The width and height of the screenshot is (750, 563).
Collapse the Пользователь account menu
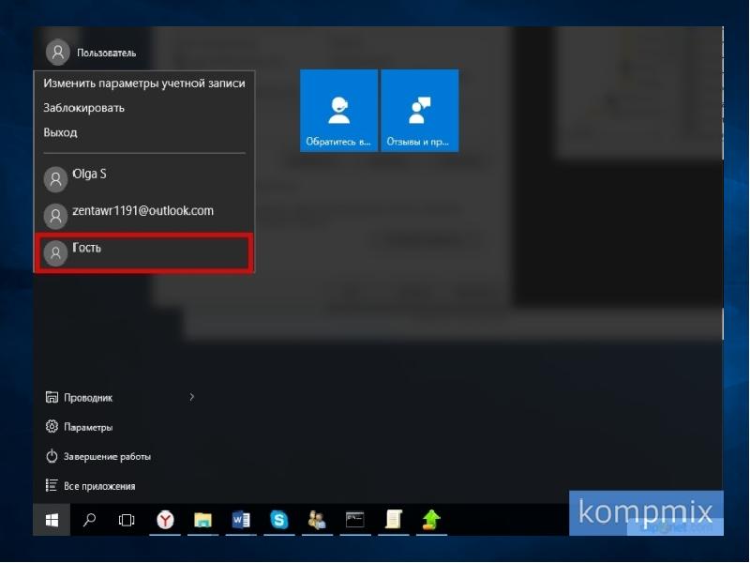pos(92,53)
